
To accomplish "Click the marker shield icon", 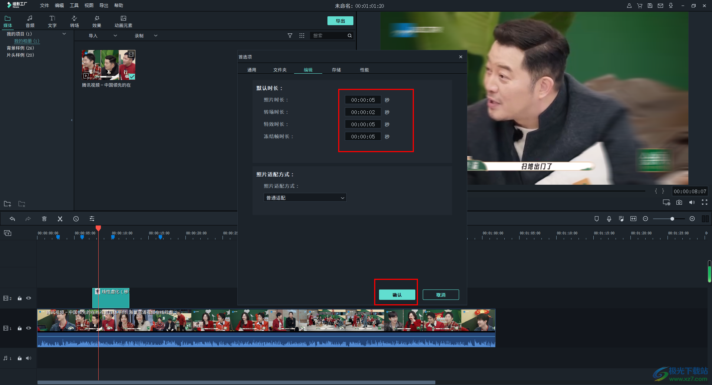I will (597, 219).
